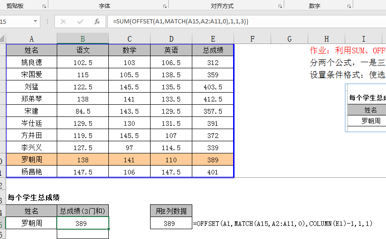Click the three-dot formula bar resize handle

click(47, 22)
